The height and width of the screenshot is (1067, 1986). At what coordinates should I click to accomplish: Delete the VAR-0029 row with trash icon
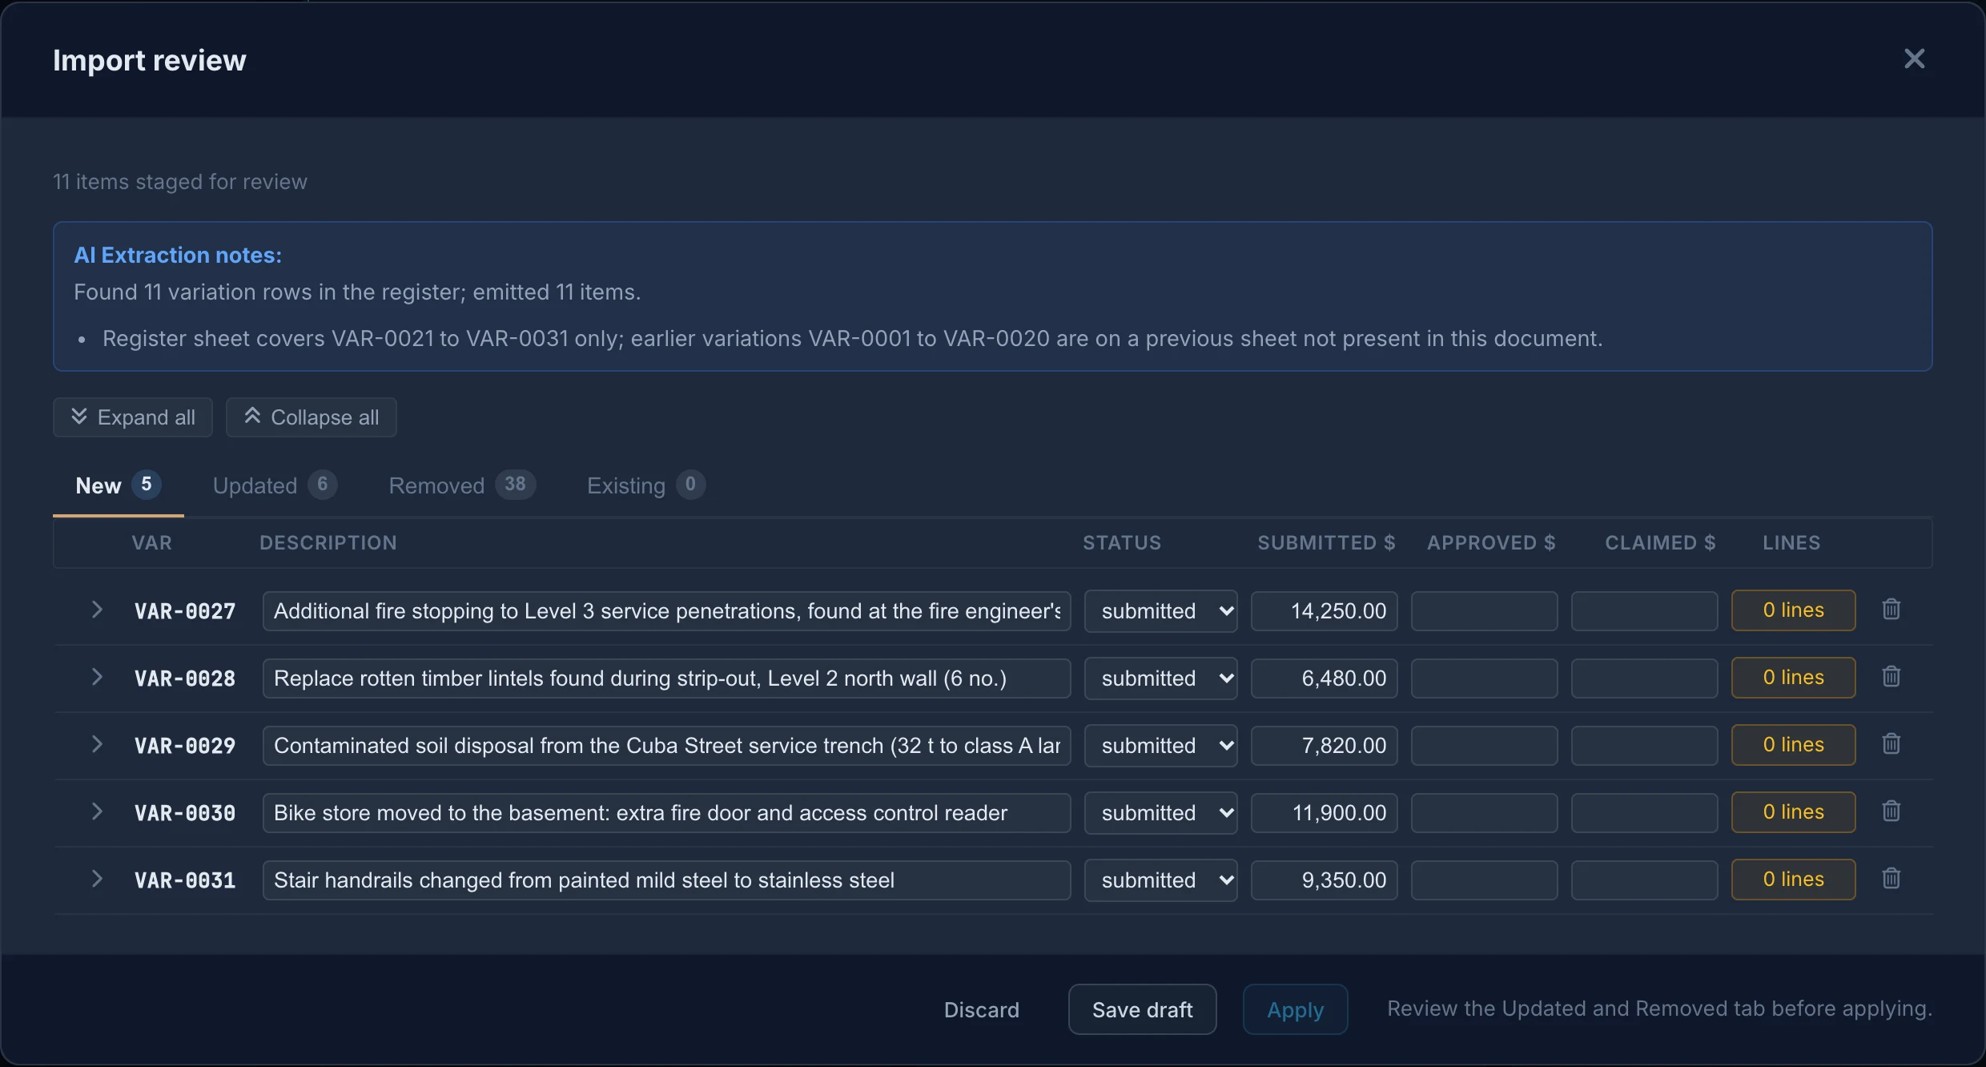[1891, 744]
